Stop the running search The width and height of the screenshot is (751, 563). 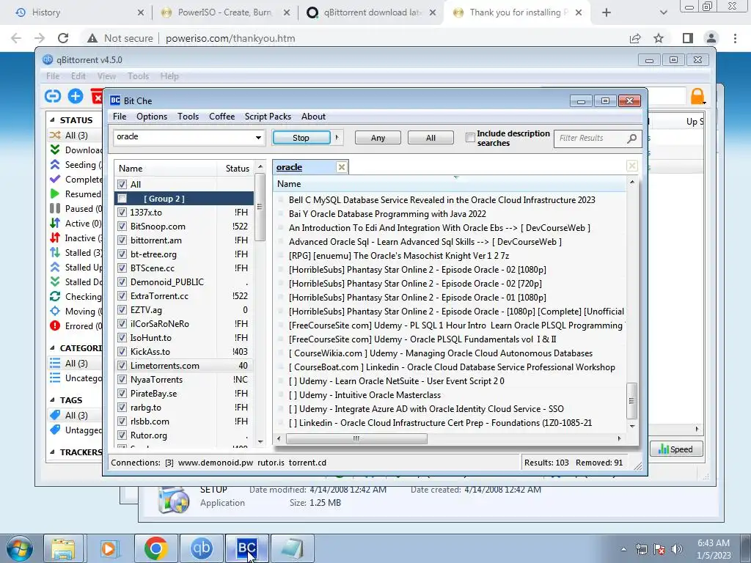(x=301, y=137)
